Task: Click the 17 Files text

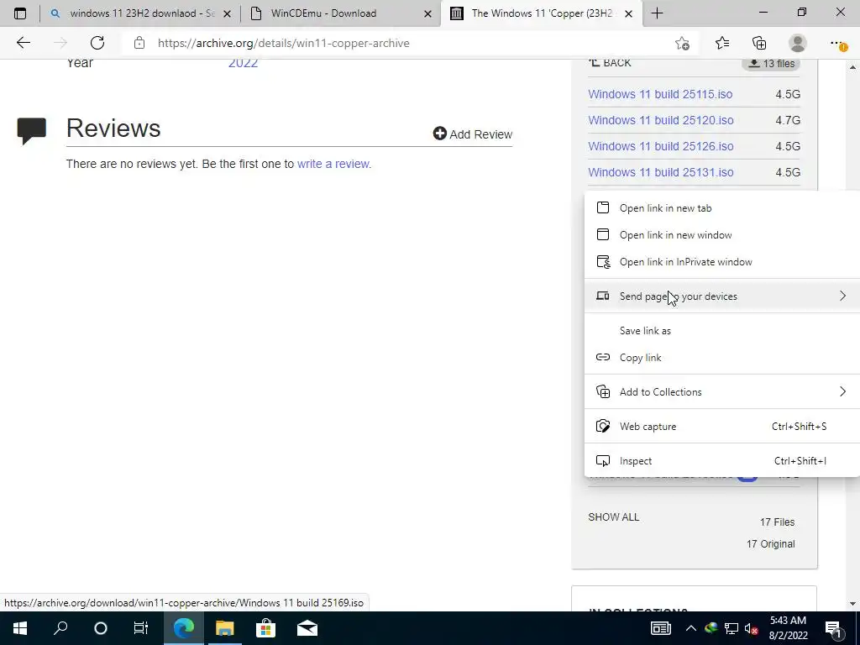Action: click(x=777, y=522)
